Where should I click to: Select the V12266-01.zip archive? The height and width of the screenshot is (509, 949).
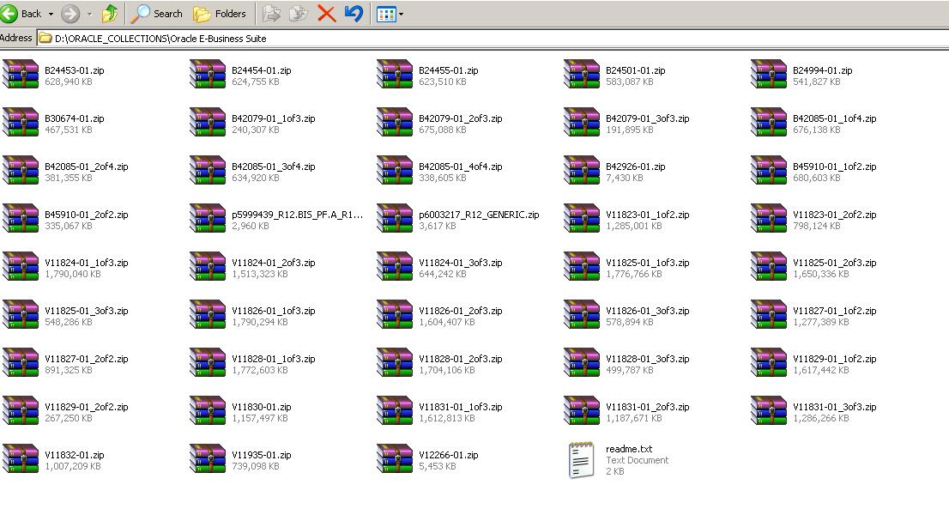[448, 455]
